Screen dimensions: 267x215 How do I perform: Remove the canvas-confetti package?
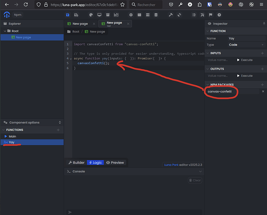pyautogui.click(x=263, y=92)
